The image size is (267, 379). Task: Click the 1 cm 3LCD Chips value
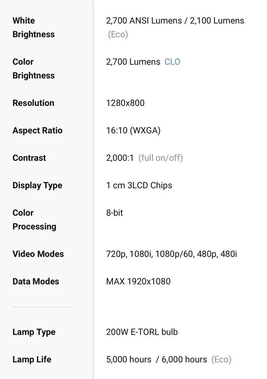139,186
